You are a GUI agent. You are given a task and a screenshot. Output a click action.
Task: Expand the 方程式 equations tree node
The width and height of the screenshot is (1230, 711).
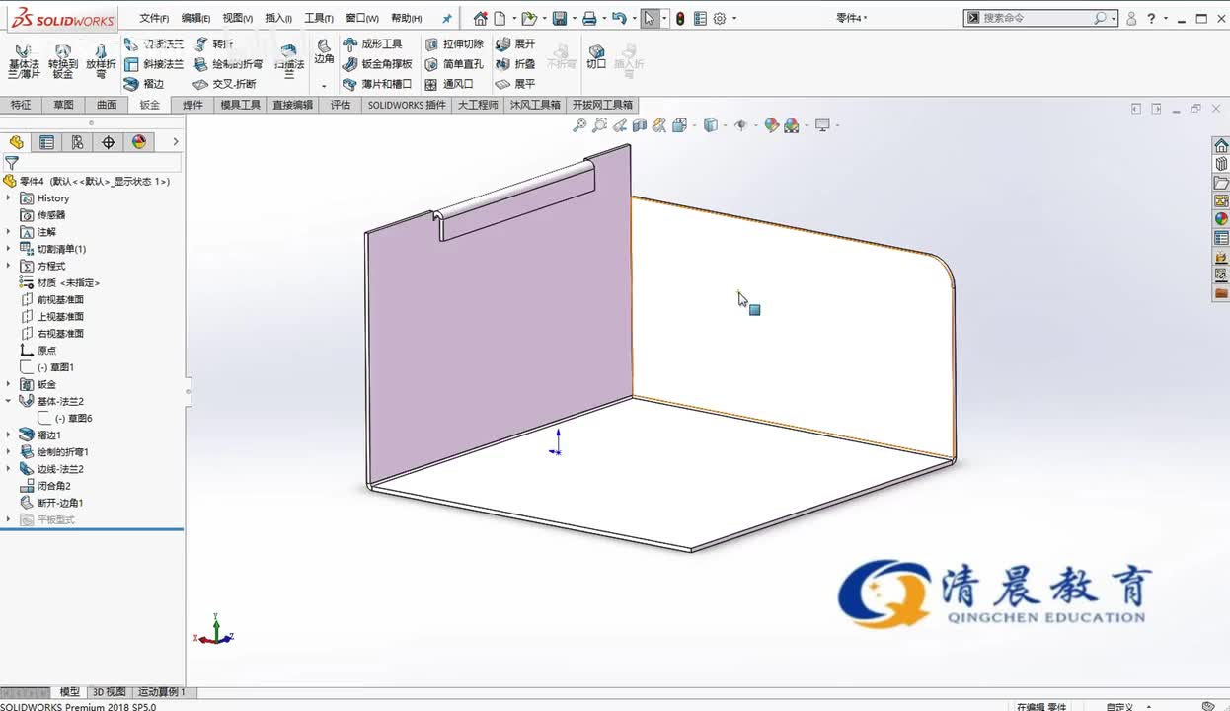8,266
